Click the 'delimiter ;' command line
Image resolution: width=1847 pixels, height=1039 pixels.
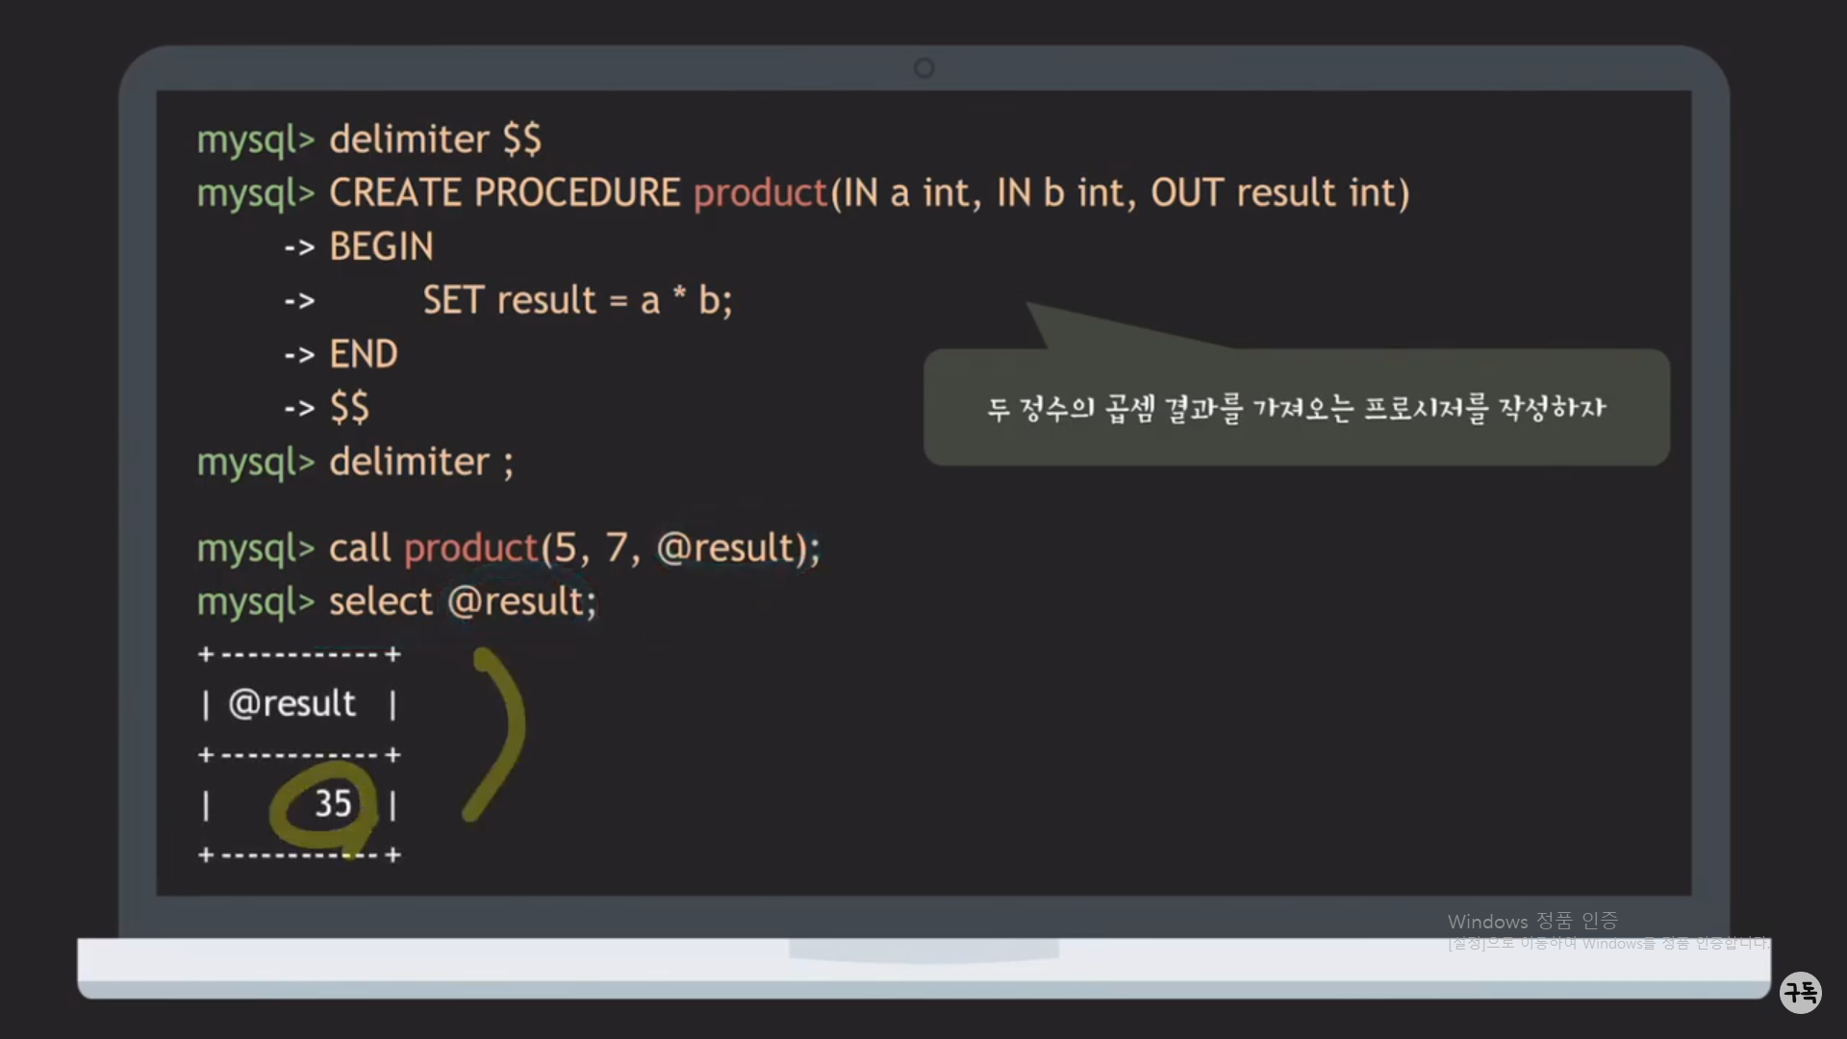click(421, 463)
